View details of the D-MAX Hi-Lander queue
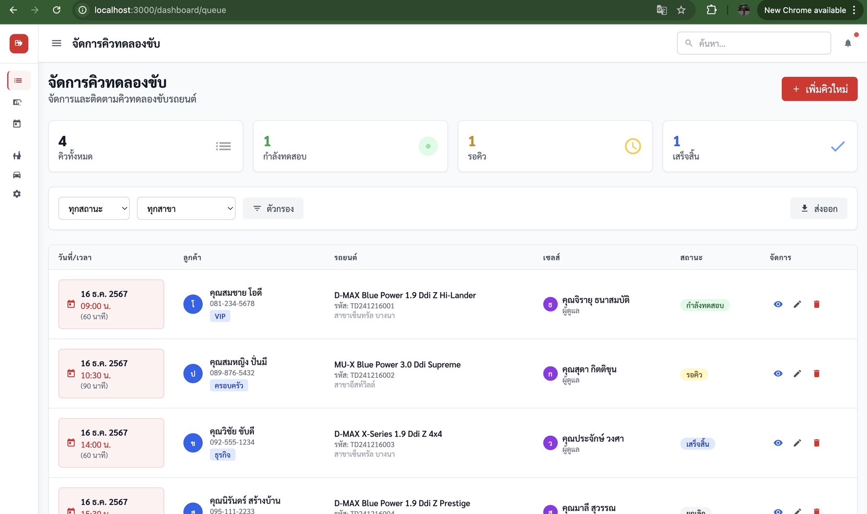 coord(778,304)
